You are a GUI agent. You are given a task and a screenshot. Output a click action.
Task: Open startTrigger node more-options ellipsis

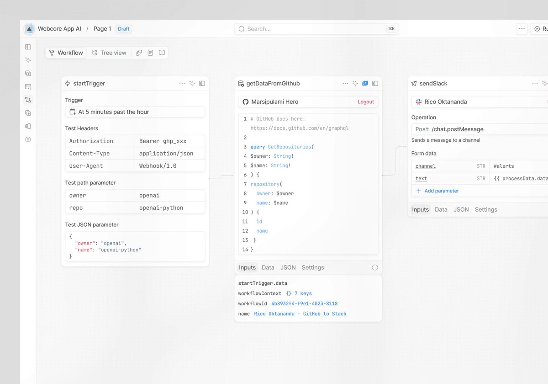[182, 83]
